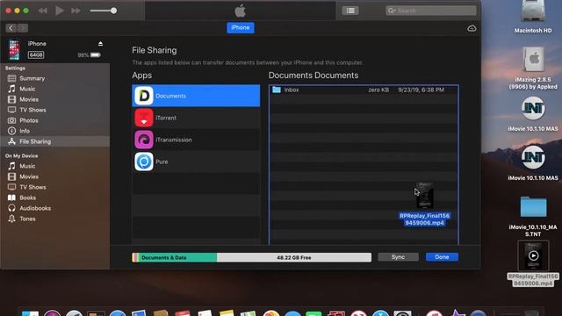Click the battery indicator in device header
Viewport: 562px width, 316px height.
pyautogui.click(x=96, y=55)
